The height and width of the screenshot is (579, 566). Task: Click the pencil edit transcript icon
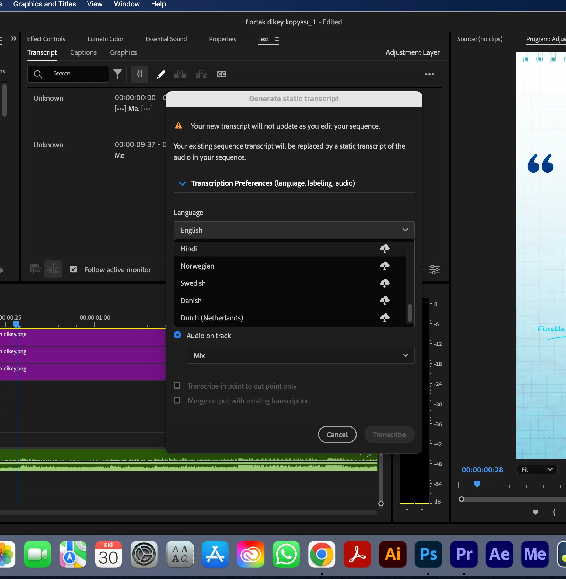[x=161, y=74]
